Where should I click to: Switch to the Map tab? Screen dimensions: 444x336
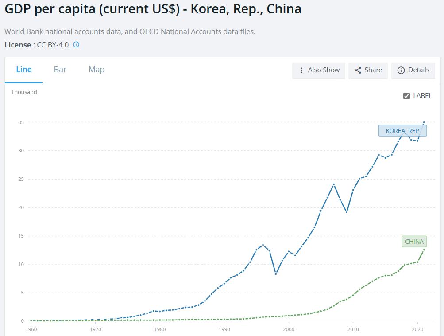coord(97,70)
